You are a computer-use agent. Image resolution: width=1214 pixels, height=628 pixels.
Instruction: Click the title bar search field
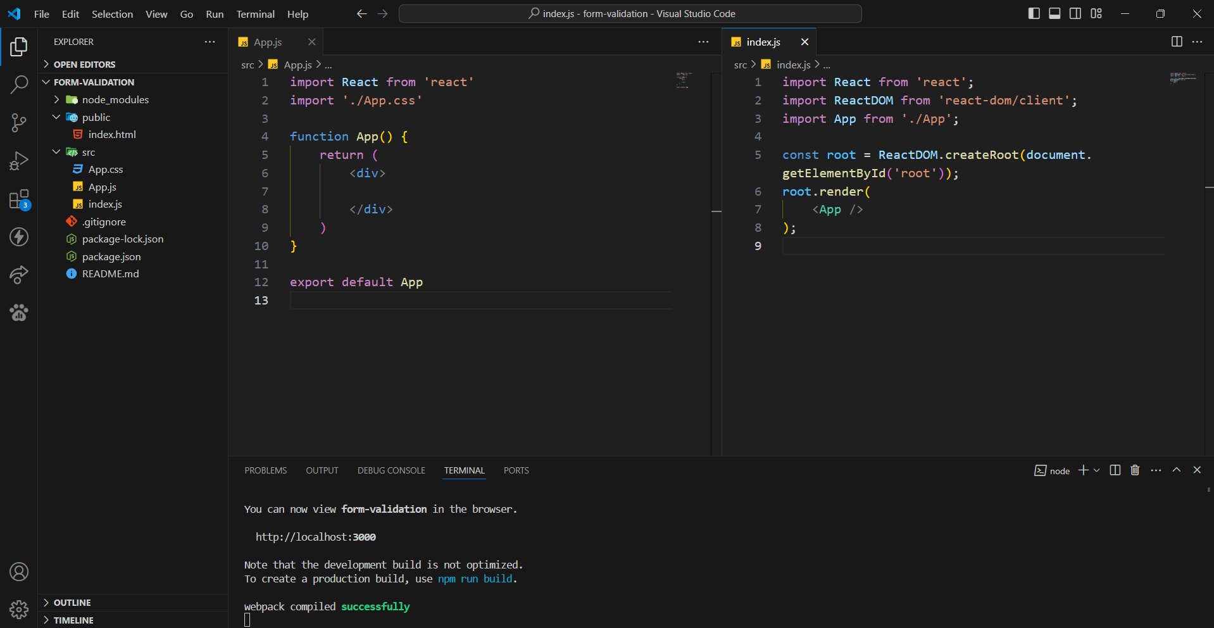(x=630, y=13)
